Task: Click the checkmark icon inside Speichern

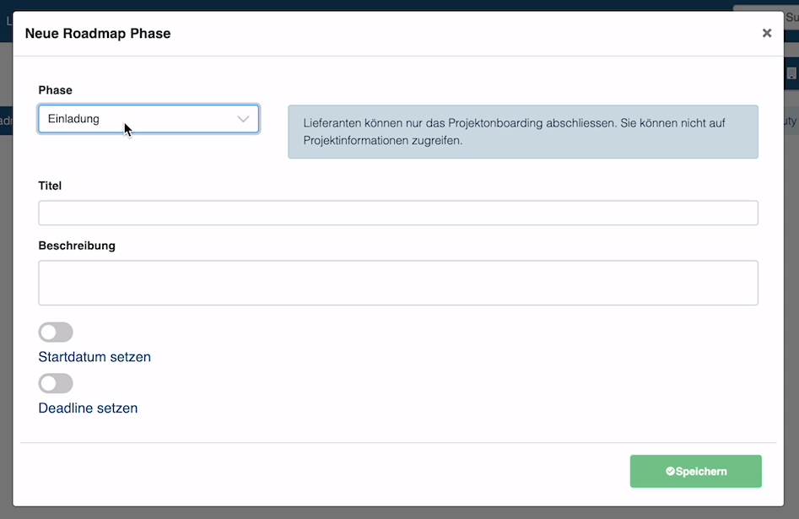Action: (670, 471)
